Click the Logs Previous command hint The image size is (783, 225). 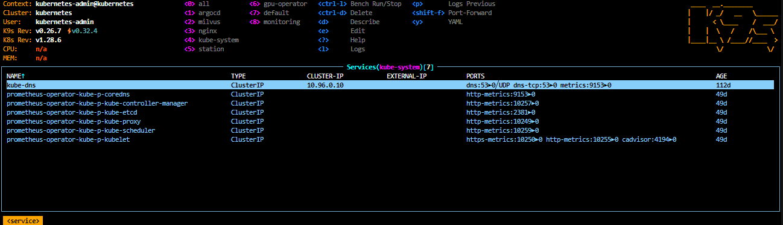point(454,4)
